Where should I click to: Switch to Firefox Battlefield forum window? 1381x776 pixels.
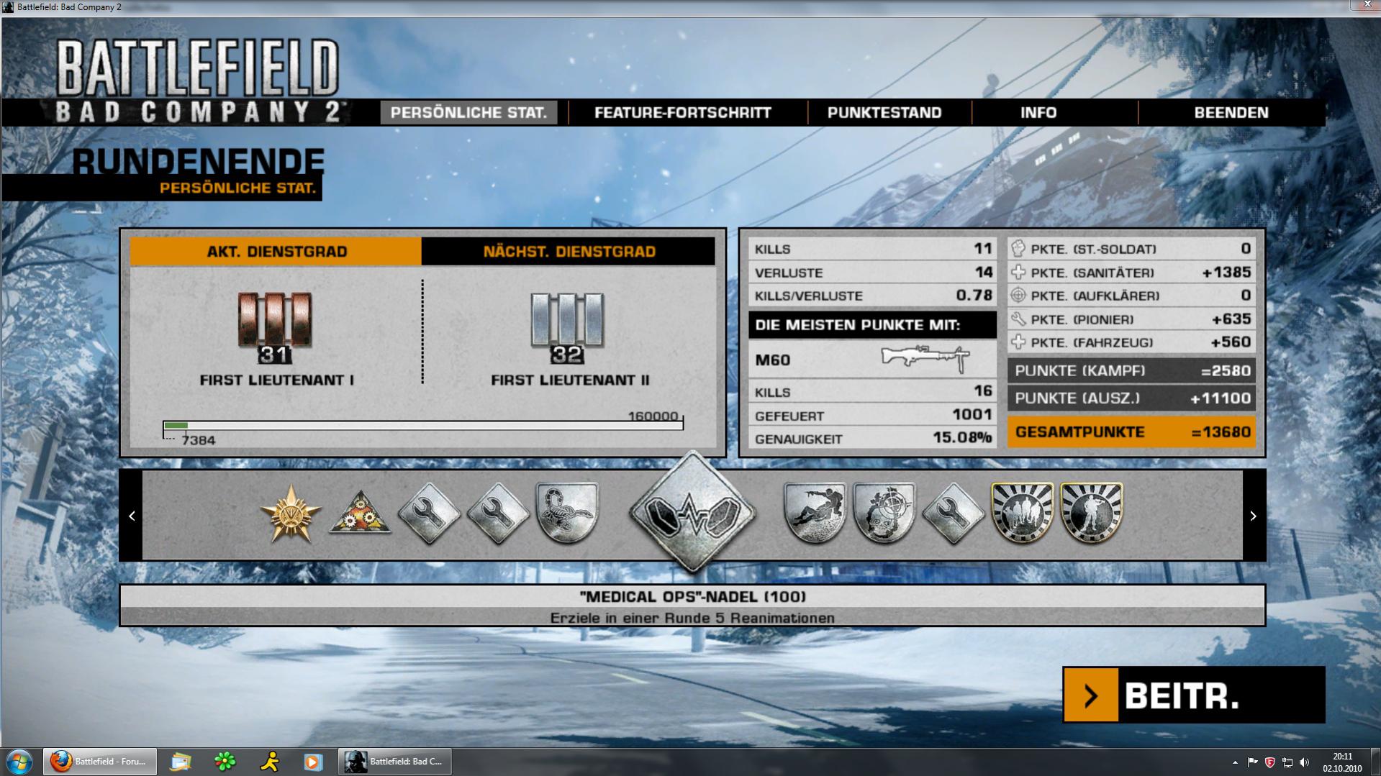(100, 761)
